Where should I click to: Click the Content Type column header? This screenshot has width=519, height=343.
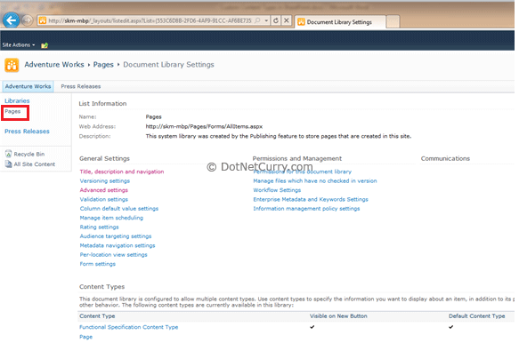(97, 316)
